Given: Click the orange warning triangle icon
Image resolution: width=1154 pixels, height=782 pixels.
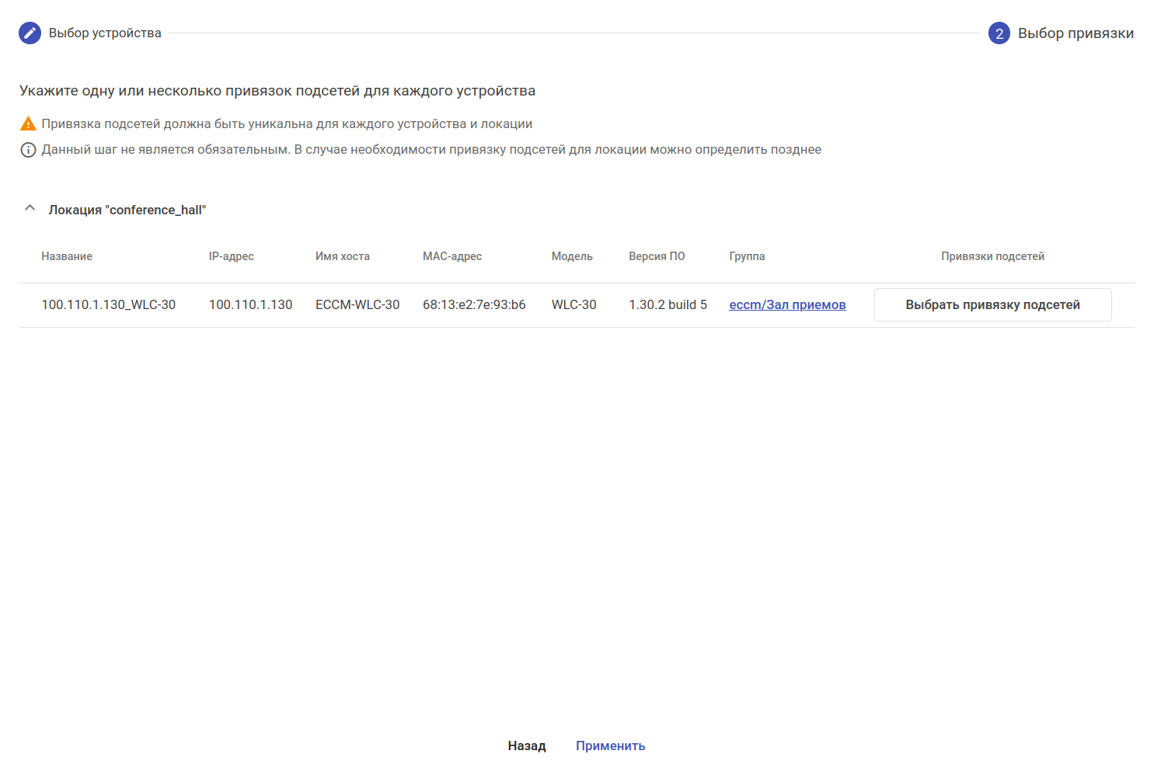Looking at the screenshot, I should 28,124.
